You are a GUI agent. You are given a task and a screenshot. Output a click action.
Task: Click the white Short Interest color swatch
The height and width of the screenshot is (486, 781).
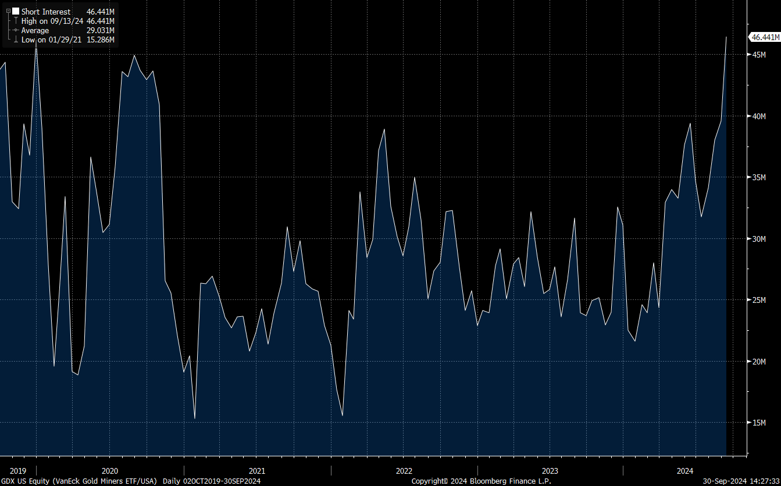(16, 12)
